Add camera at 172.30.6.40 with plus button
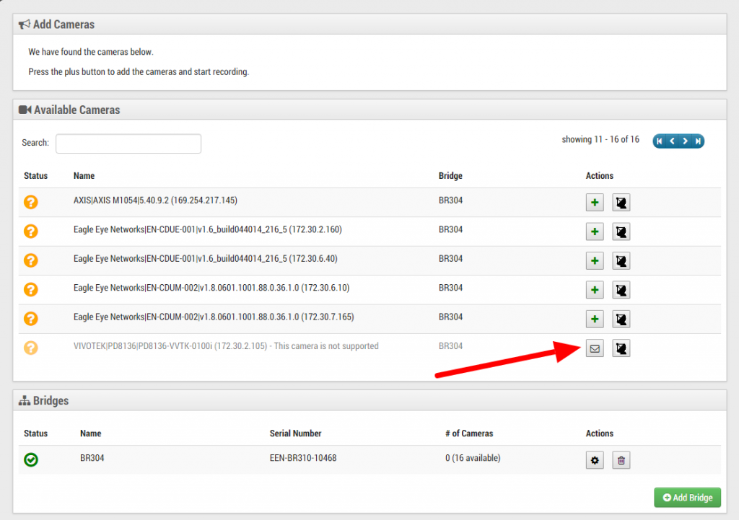 tap(595, 261)
